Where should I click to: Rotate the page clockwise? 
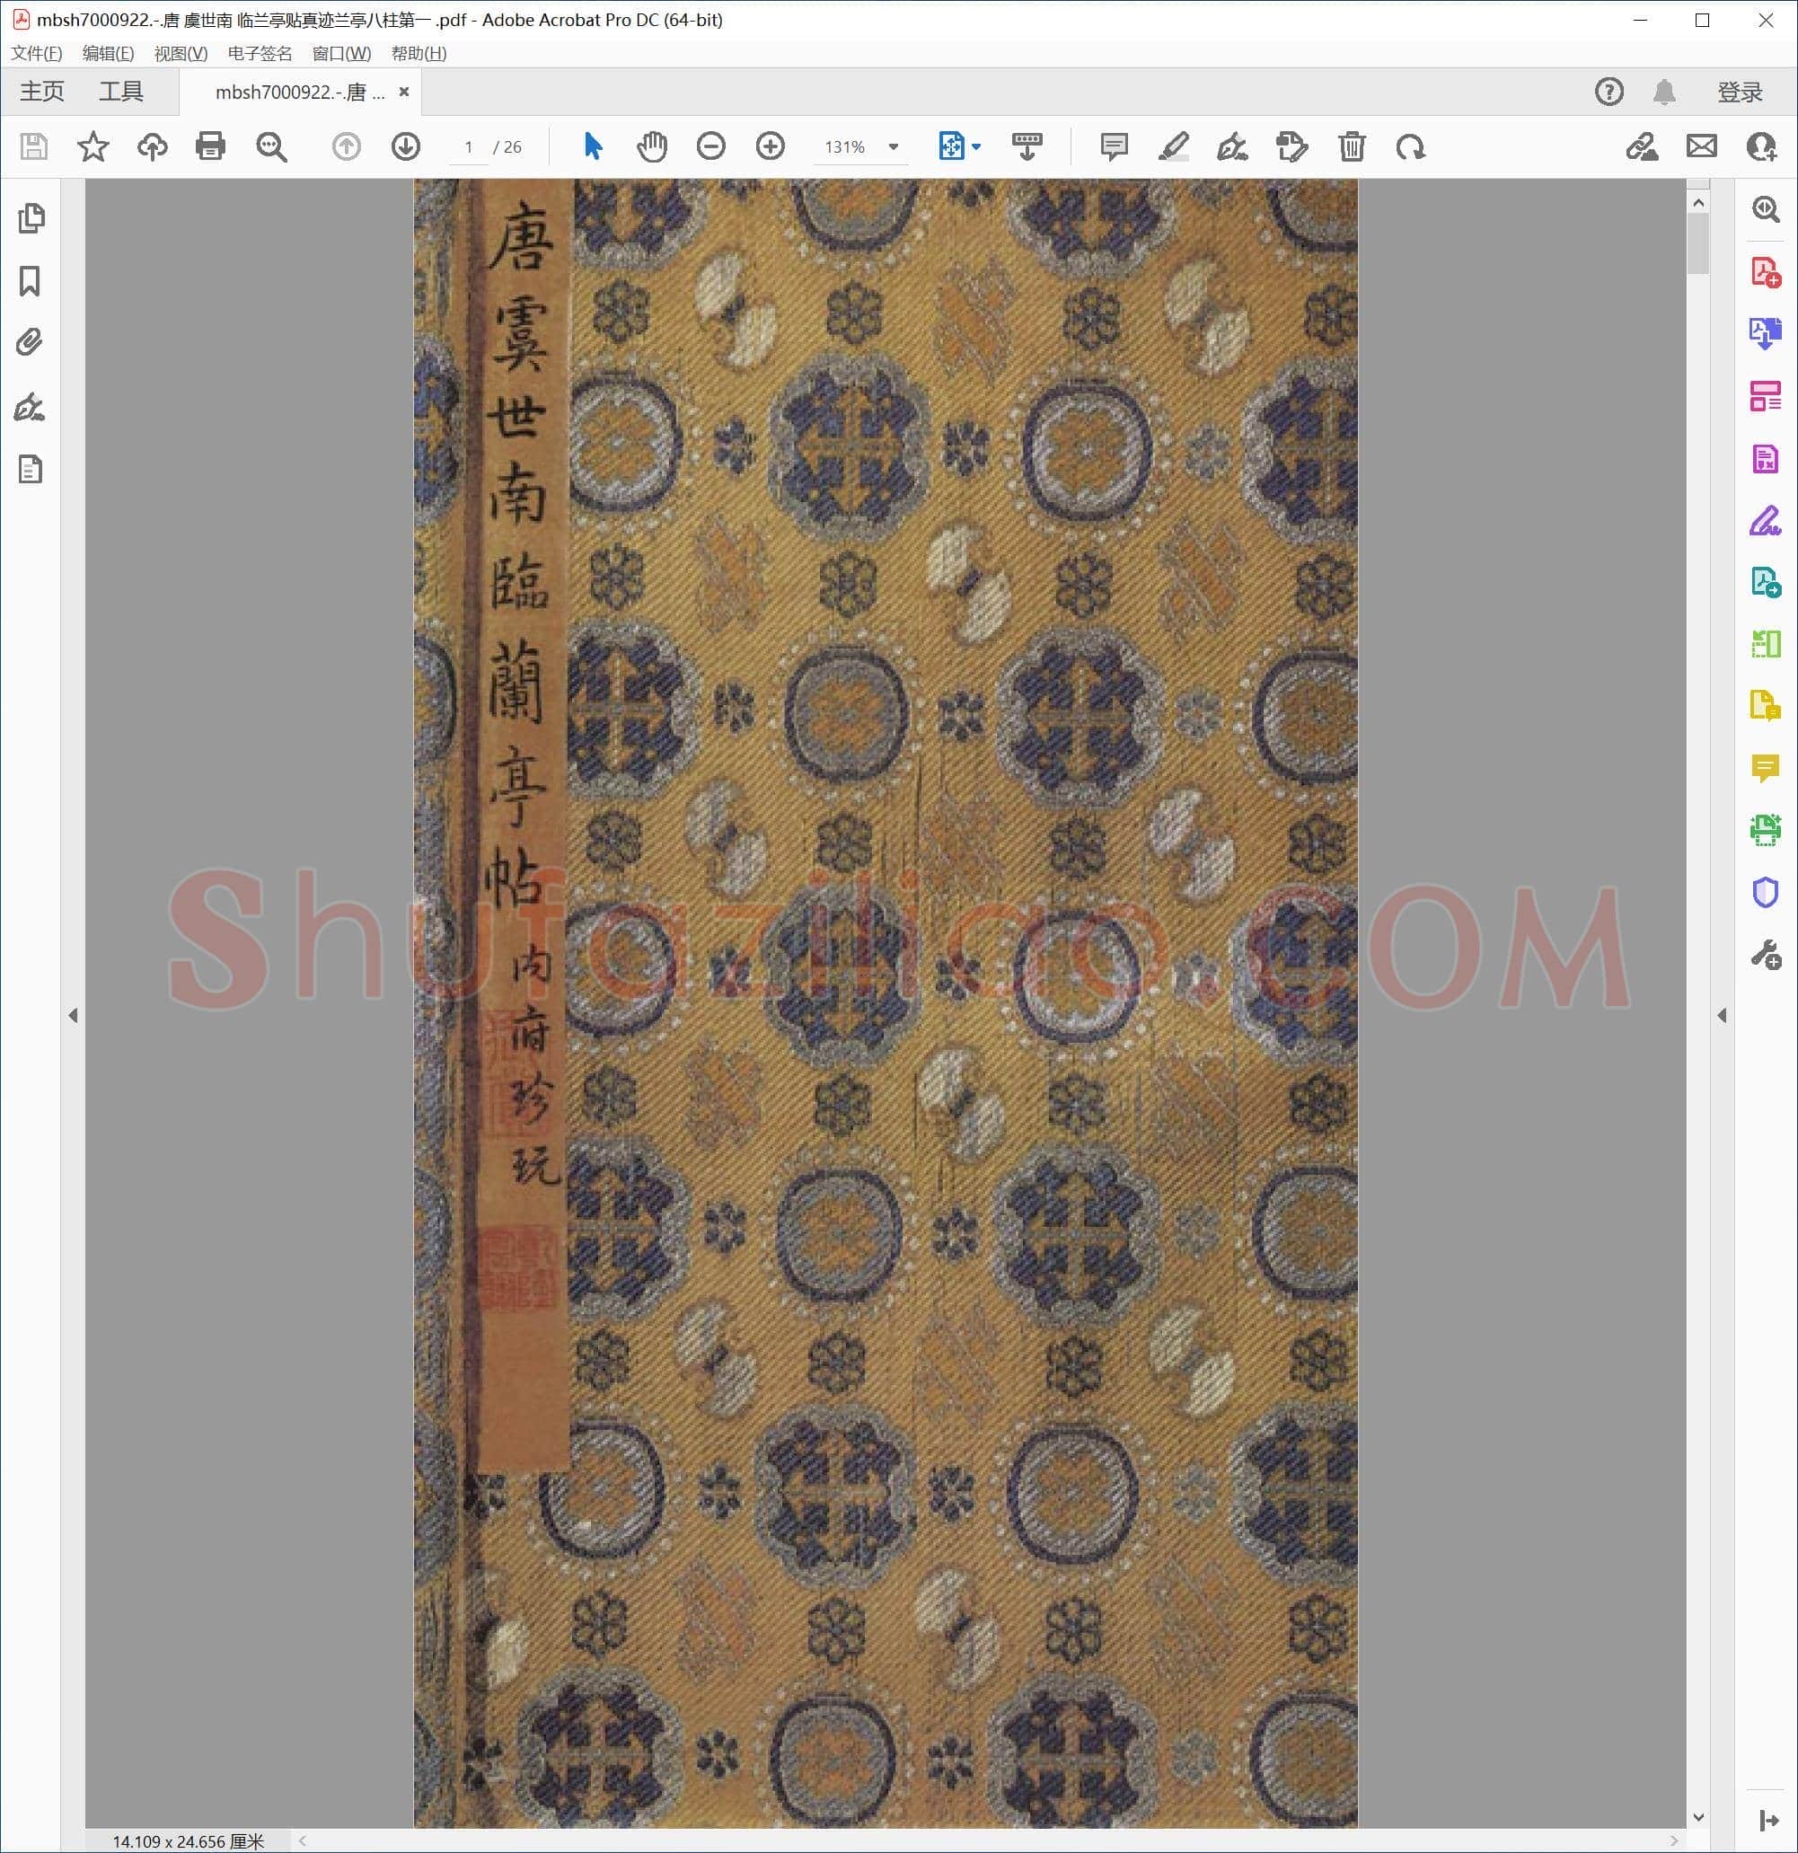[1410, 146]
